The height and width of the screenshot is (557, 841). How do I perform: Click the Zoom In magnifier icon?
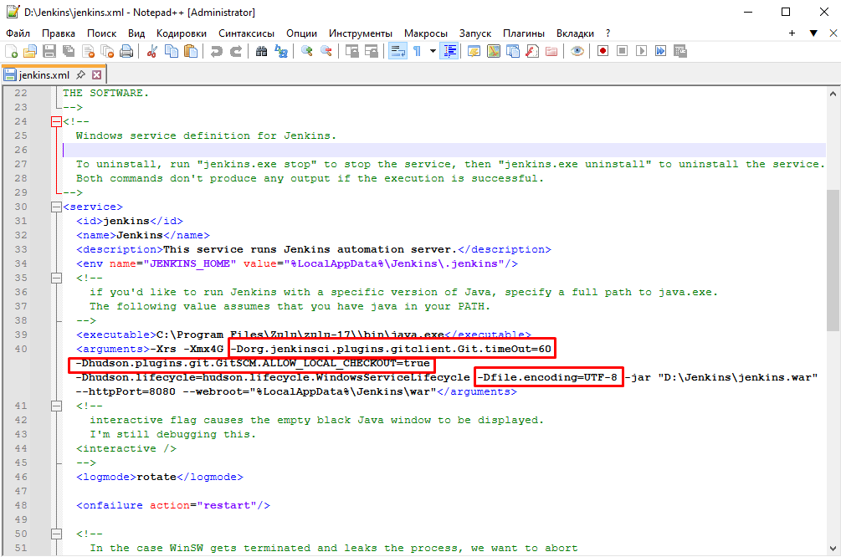[307, 51]
